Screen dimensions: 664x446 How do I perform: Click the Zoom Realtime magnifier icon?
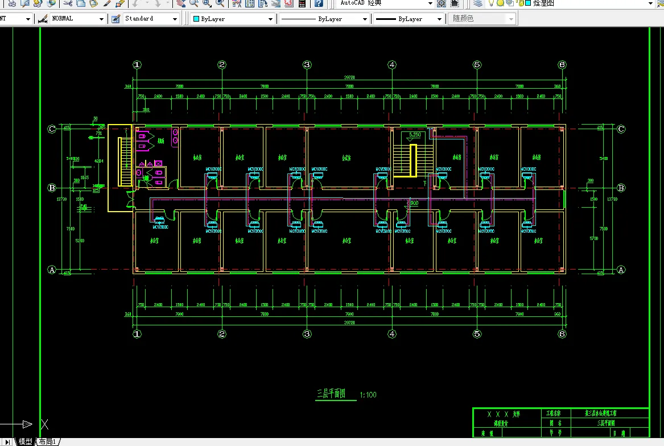click(x=194, y=3)
